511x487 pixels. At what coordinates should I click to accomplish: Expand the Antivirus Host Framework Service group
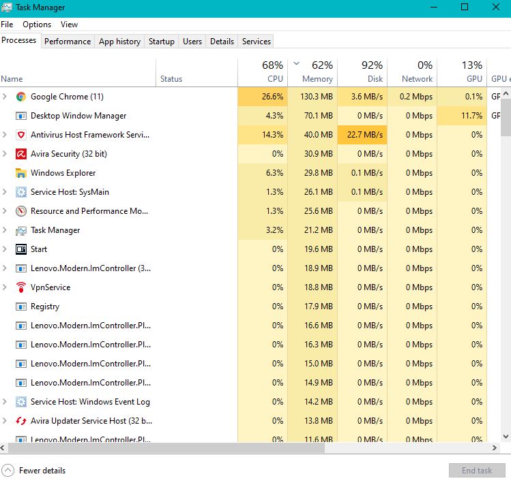click(x=5, y=134)
